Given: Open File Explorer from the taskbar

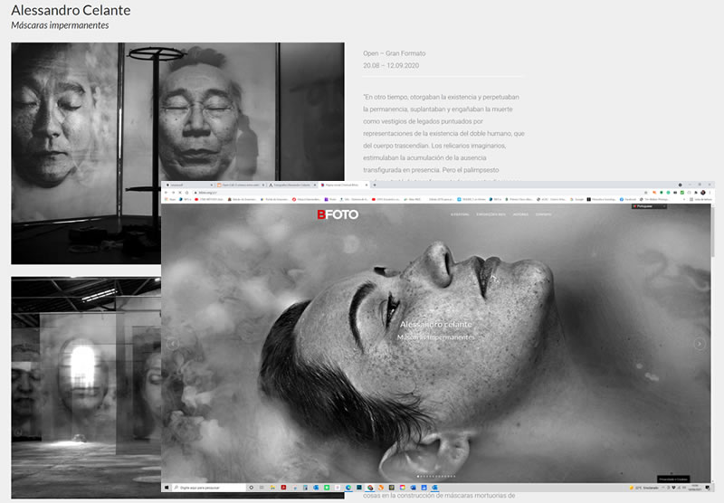Looking at the screenshot, I should [273, 488].
